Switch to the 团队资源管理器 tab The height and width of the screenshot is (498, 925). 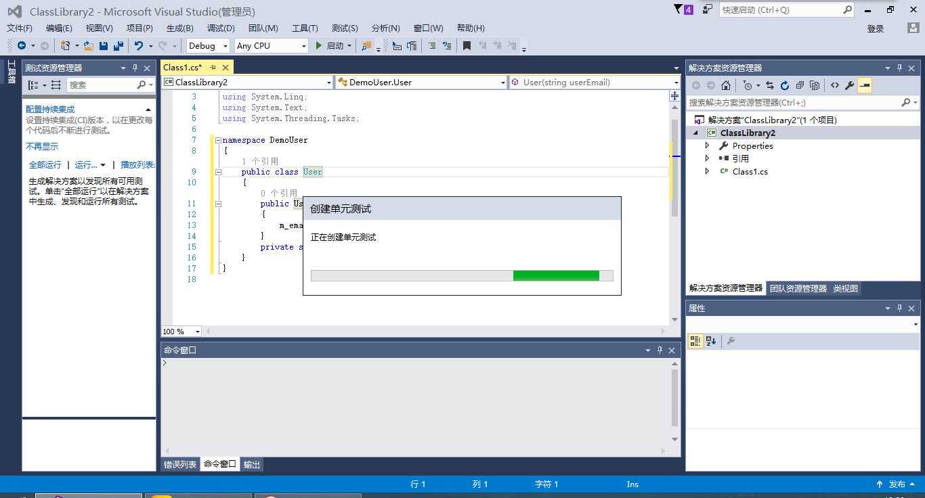click(798, 288)
